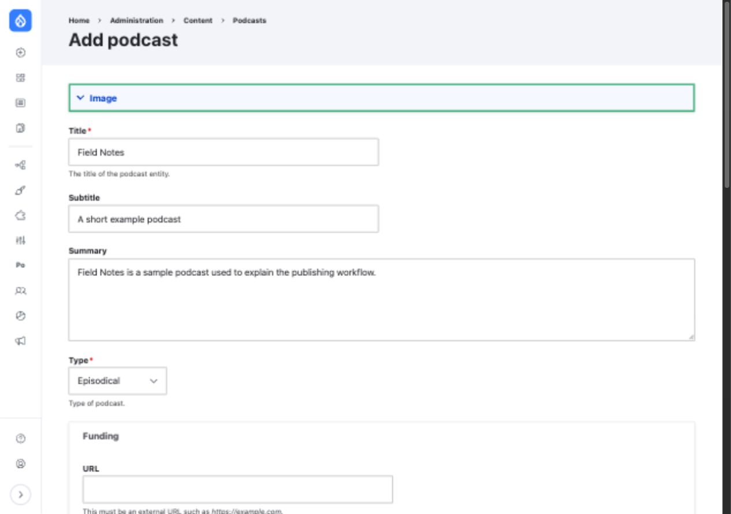Open the Content list icon in sidebar
This screenshot has width=731, height=514.
(x=20, y=103)
